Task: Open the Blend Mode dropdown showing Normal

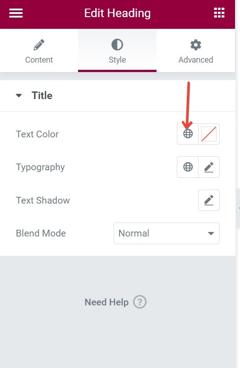Action: click(166, 233)
